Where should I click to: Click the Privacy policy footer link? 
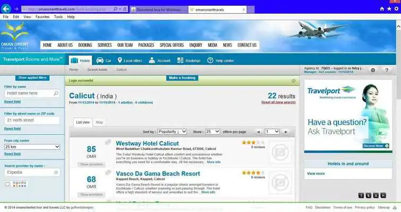point(365,207)
